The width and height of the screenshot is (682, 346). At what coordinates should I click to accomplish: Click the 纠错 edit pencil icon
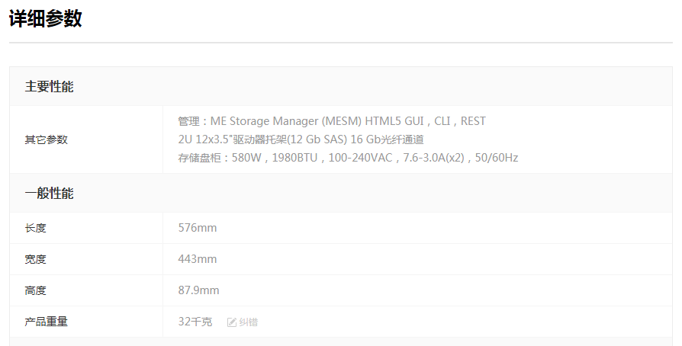coord(232,322)
